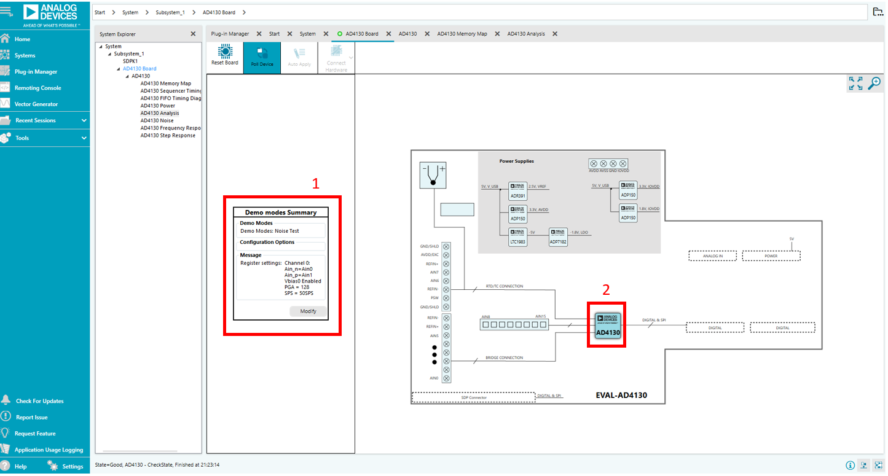Click the rightmost status bar icon

[x=878, y=465]
